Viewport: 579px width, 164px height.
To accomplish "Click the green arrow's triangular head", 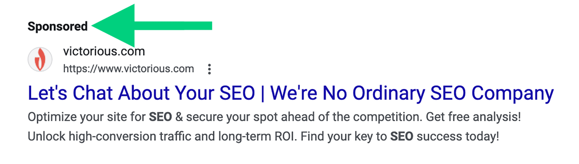I will pyautogui.click(x=113, y=26).
